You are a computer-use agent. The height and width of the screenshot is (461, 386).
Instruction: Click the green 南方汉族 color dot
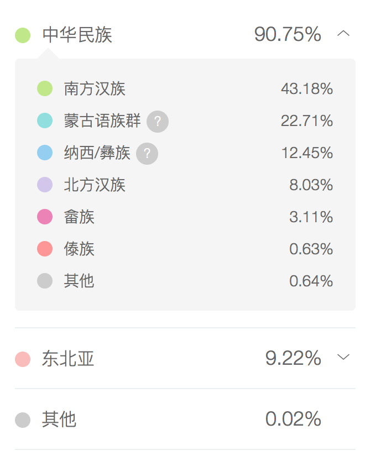pos(45,88)
